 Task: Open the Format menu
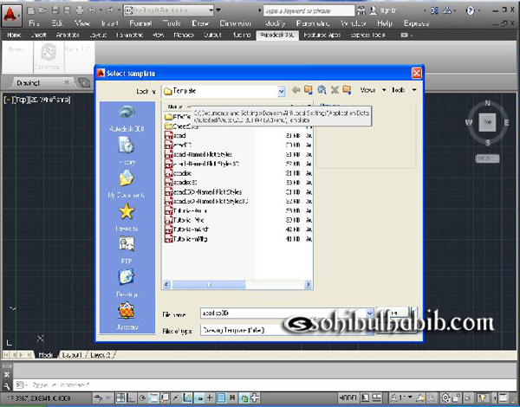click(140, 23)
